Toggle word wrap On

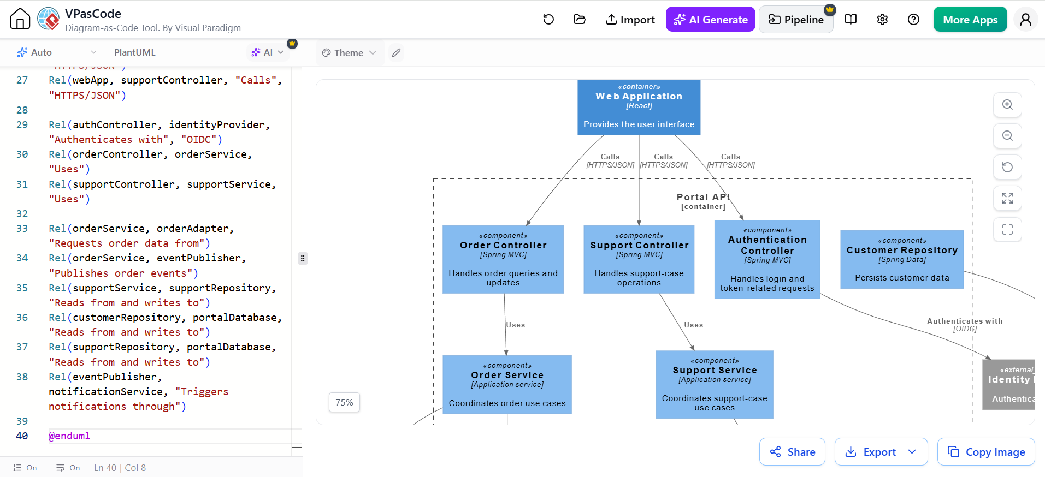[68, 468]
